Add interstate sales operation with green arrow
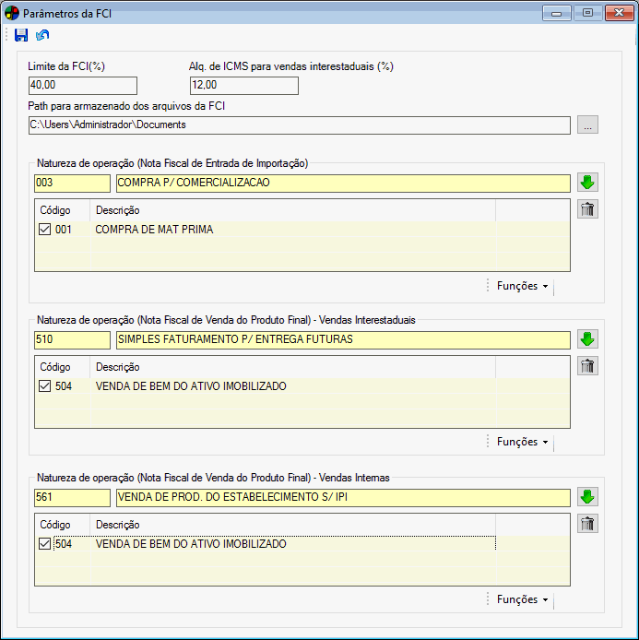 587,339
